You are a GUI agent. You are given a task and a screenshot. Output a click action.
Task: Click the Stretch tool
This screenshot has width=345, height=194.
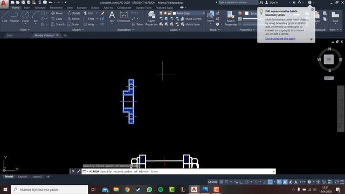(x=58, y=24)
